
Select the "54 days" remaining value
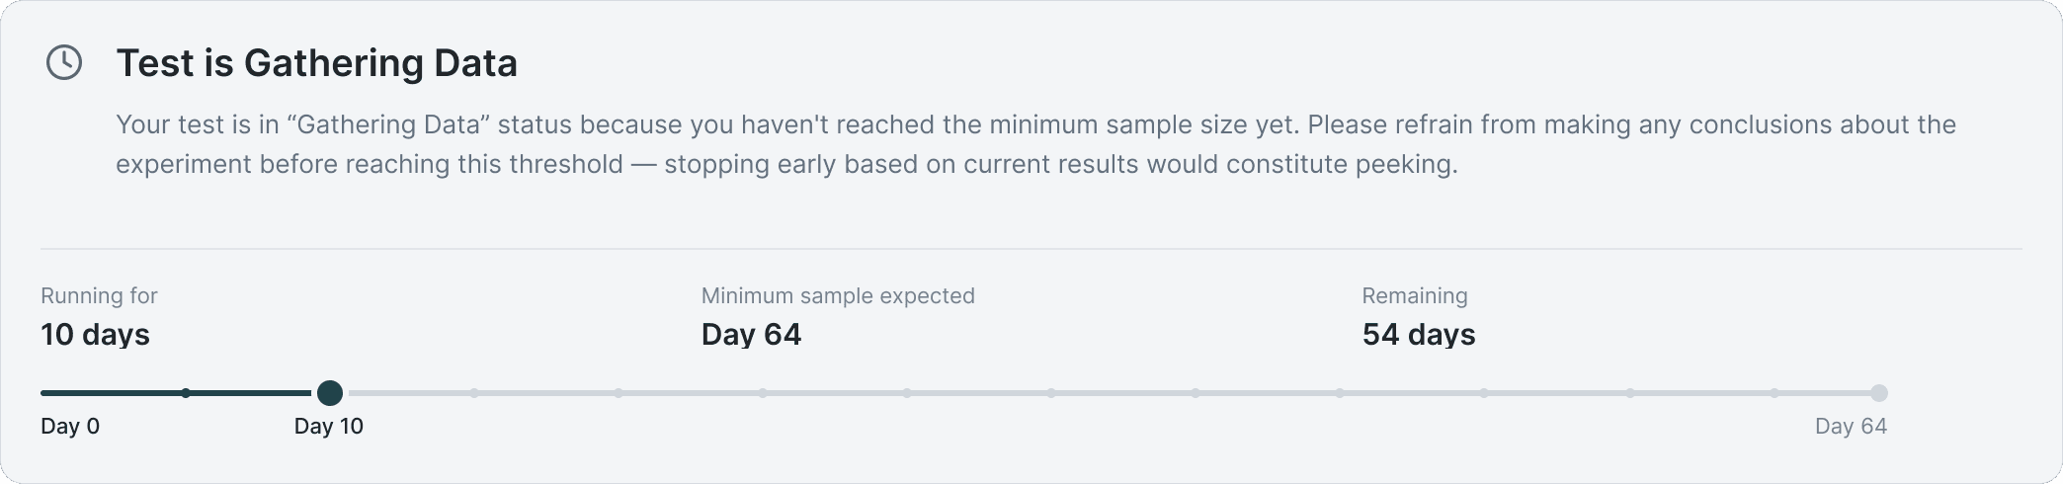[x=1419, y=334]
